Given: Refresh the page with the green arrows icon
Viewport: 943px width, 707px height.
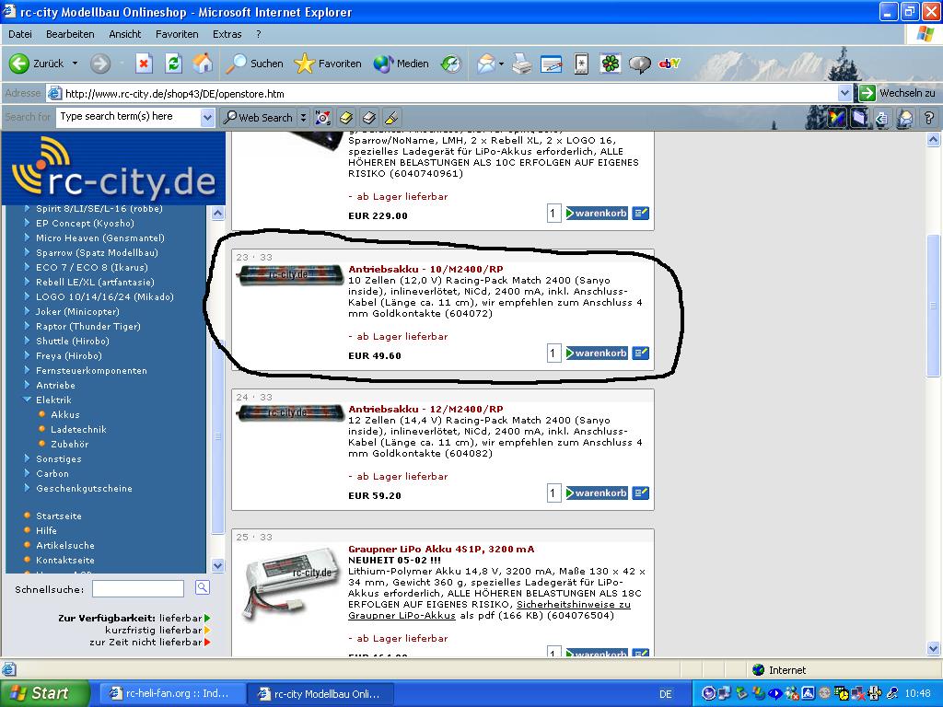Looking at the screenshot, I should point(173,64).
